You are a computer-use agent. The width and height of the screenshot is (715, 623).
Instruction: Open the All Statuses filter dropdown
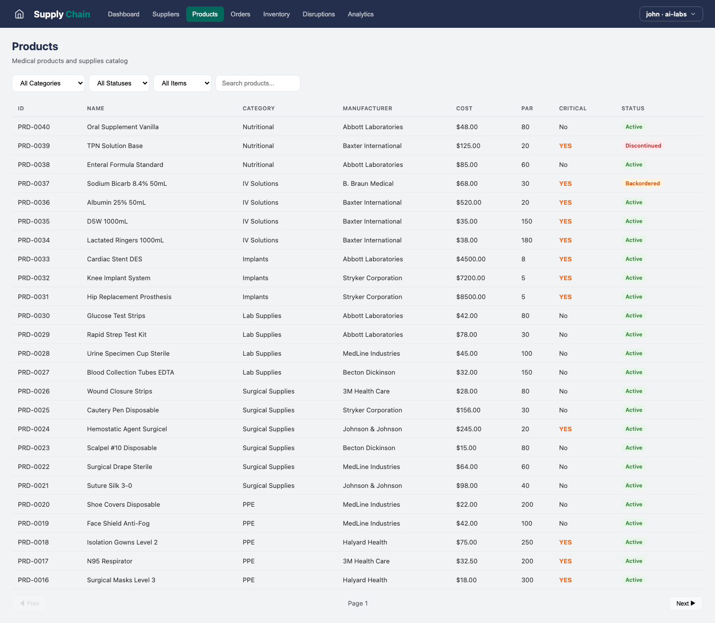pyautogui.click(x=119, y=83)
